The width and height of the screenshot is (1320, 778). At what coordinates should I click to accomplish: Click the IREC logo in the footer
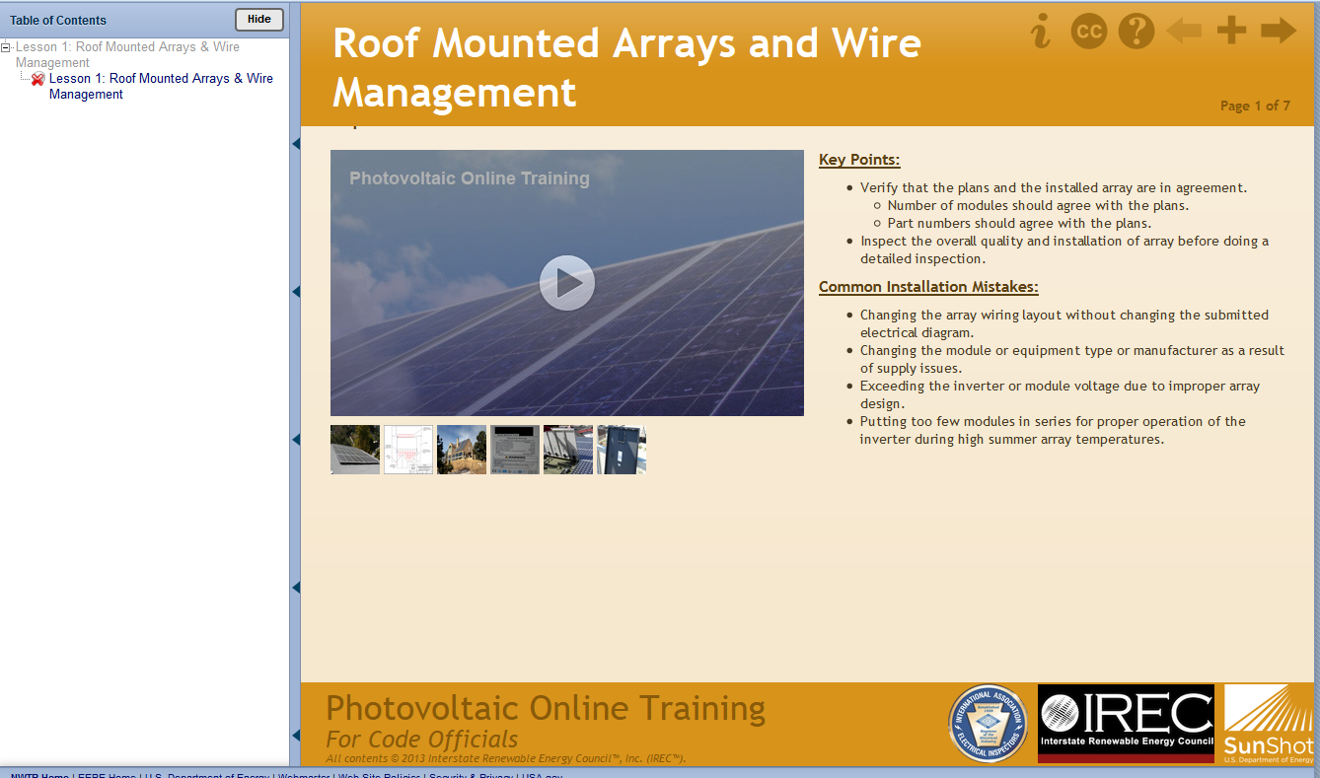1125,723
